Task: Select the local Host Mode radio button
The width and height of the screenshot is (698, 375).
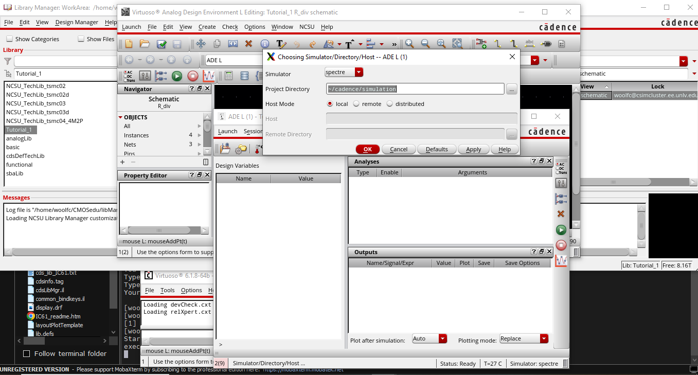Action: tap(330, 104)
